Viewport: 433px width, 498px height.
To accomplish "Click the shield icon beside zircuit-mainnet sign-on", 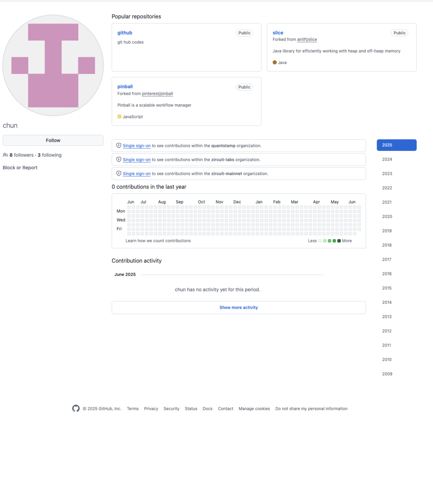I will pyautogui.click(x=119, y=173).
